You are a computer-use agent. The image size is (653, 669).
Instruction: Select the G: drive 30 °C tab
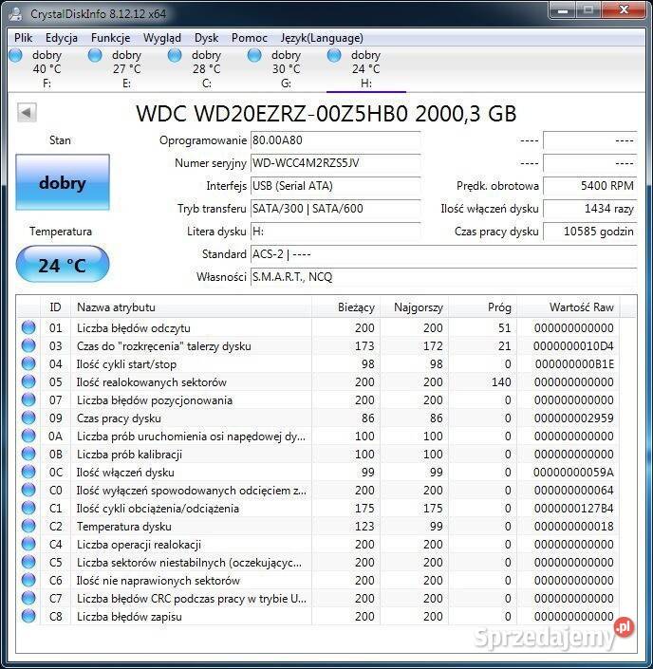tap(287, 69)
